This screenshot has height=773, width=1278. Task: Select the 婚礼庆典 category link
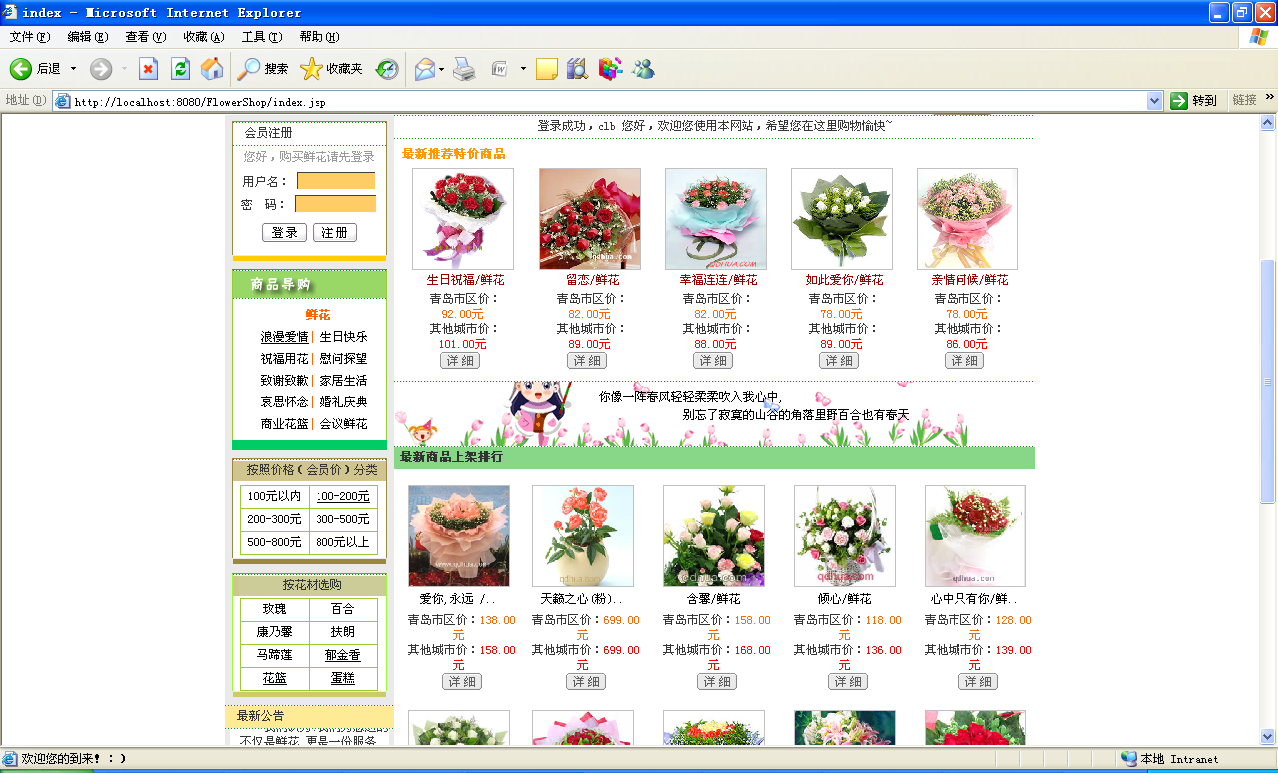tap(343, 402)
